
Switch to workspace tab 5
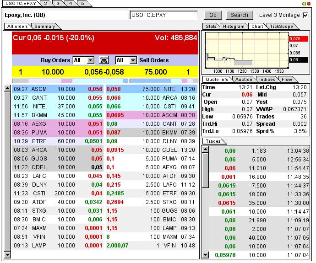pyautogui.click(x=82, y=3)
